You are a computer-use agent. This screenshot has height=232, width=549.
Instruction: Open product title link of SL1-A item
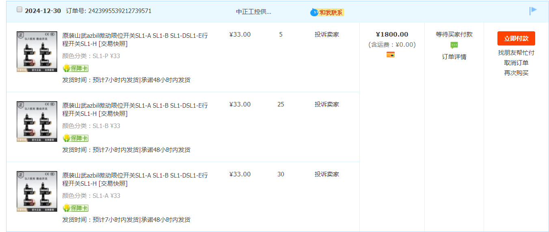coord(135,180)
